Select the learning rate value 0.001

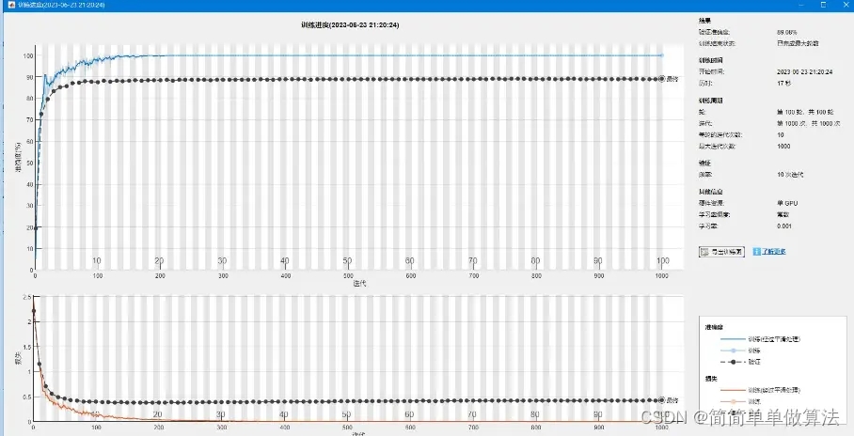point(784,226)
